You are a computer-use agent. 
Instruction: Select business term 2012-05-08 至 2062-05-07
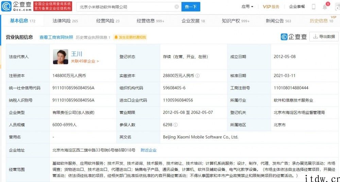[x=188, y=113]
